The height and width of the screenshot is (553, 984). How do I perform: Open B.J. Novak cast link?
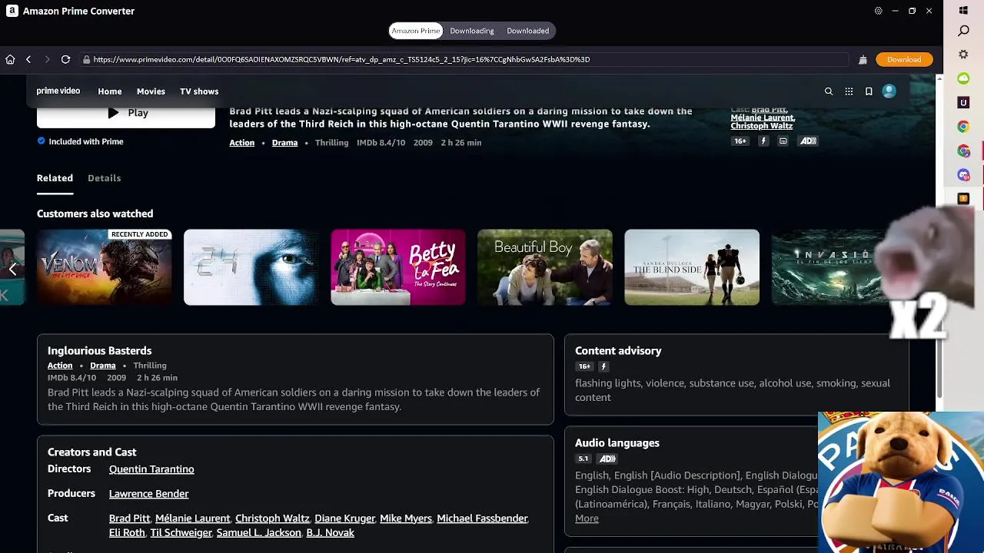pyautogui.click(x=330, y=533)
